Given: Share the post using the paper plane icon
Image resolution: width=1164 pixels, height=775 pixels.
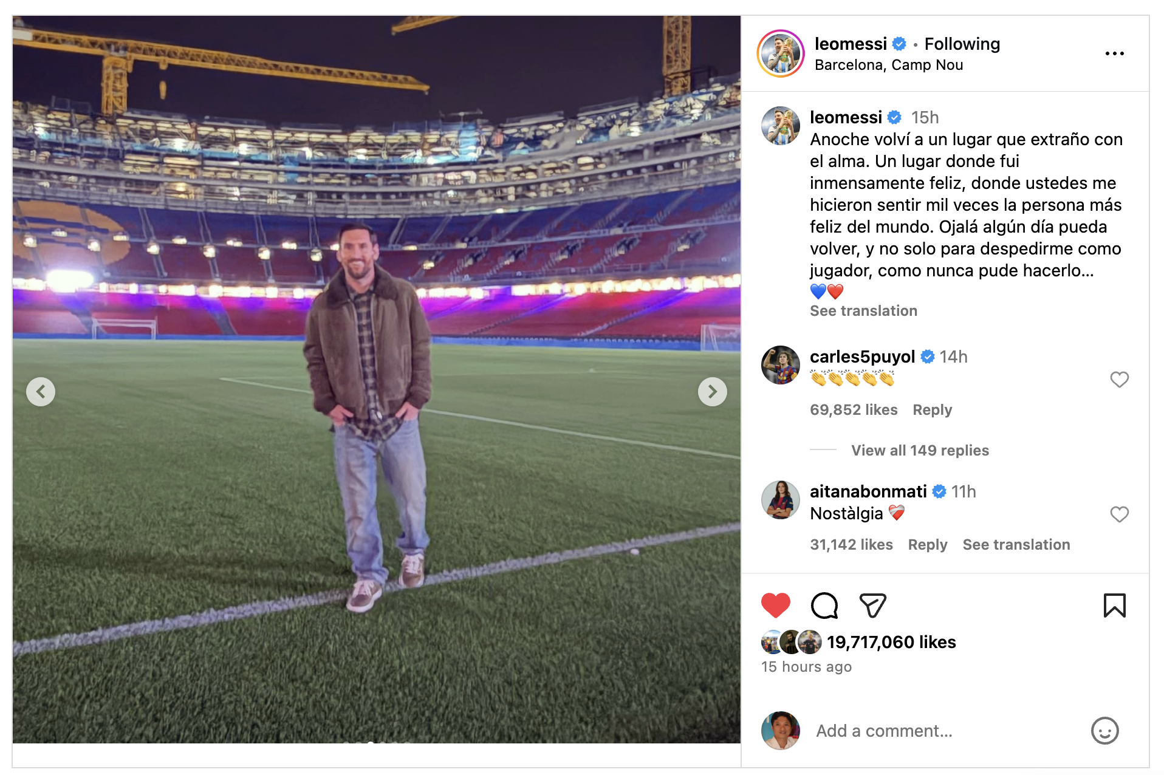Looking at the screenshot, I should (x=873, y=605).
